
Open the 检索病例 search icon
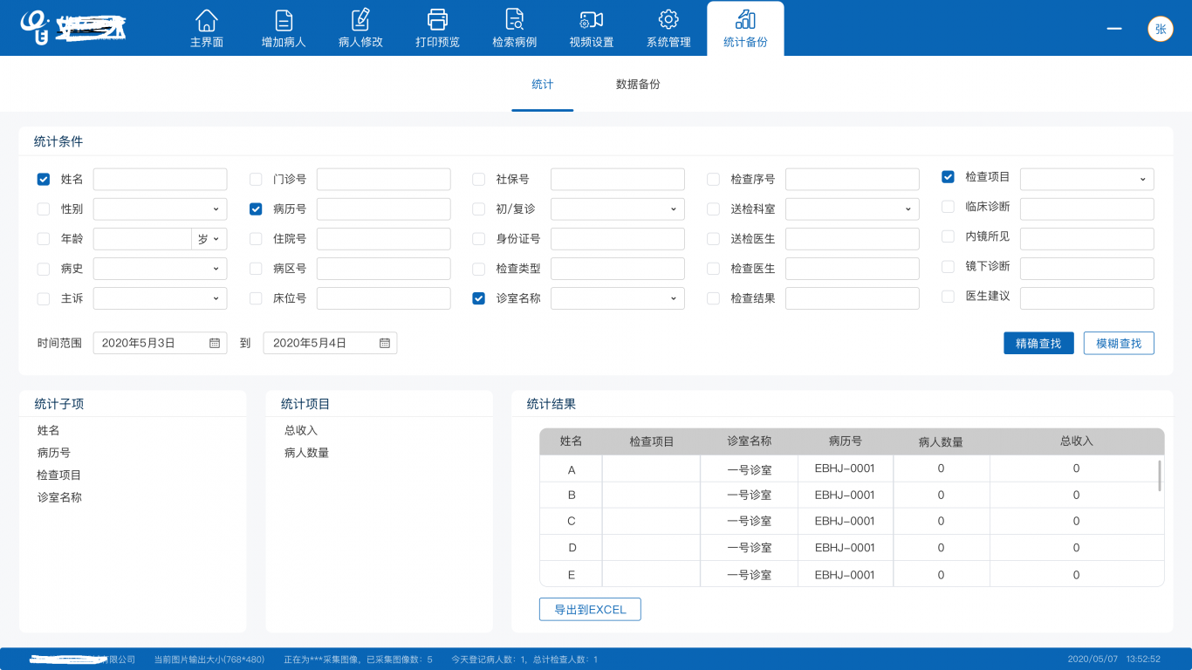point(514,20)
